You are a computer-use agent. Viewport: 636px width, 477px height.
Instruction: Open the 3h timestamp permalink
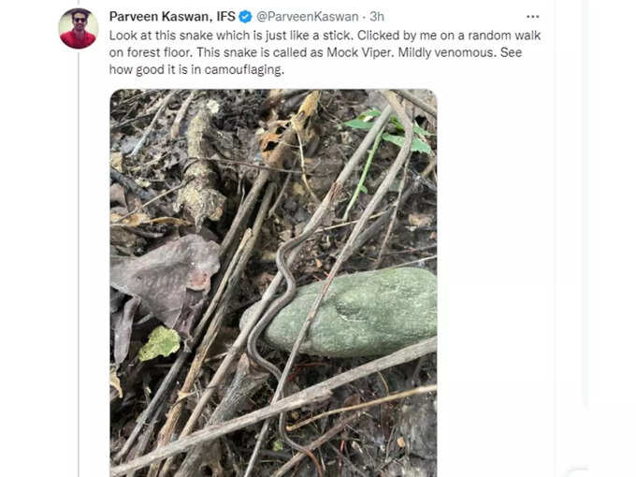[x=377, y=17]
